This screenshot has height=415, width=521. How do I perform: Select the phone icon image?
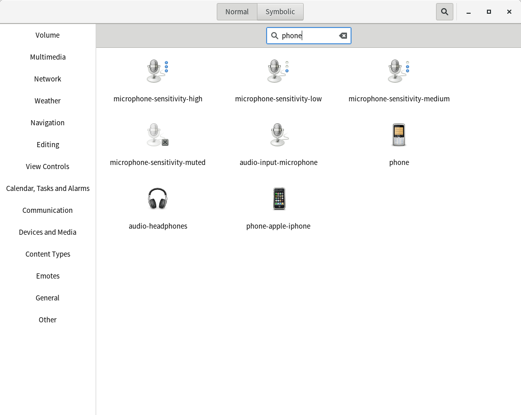click(399, 134)
